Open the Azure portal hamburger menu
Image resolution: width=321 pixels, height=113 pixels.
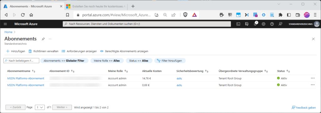coord(5,24)
